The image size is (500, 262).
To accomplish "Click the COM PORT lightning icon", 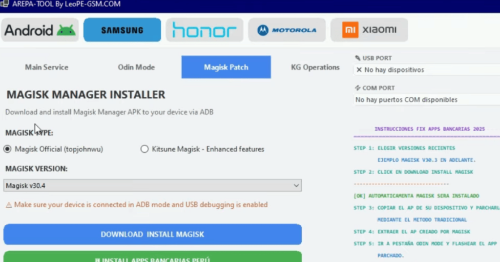I will (357, 88).
